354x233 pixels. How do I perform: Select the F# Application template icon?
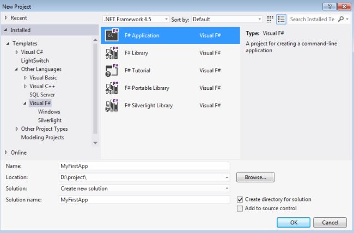click(x=112, y=35)
